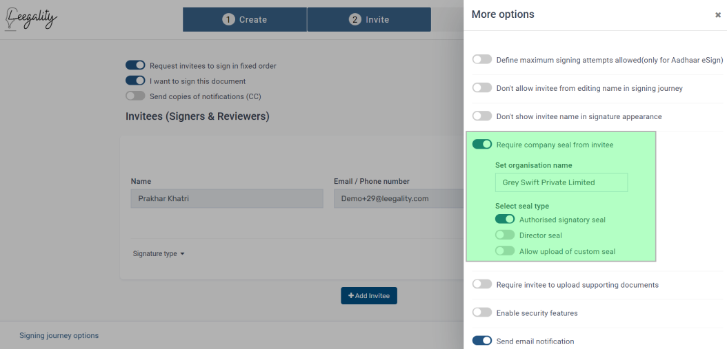The width and height of the screenshot is (727, 349).
Task: Disable I want to sign this document
Action: pos(135,81)
